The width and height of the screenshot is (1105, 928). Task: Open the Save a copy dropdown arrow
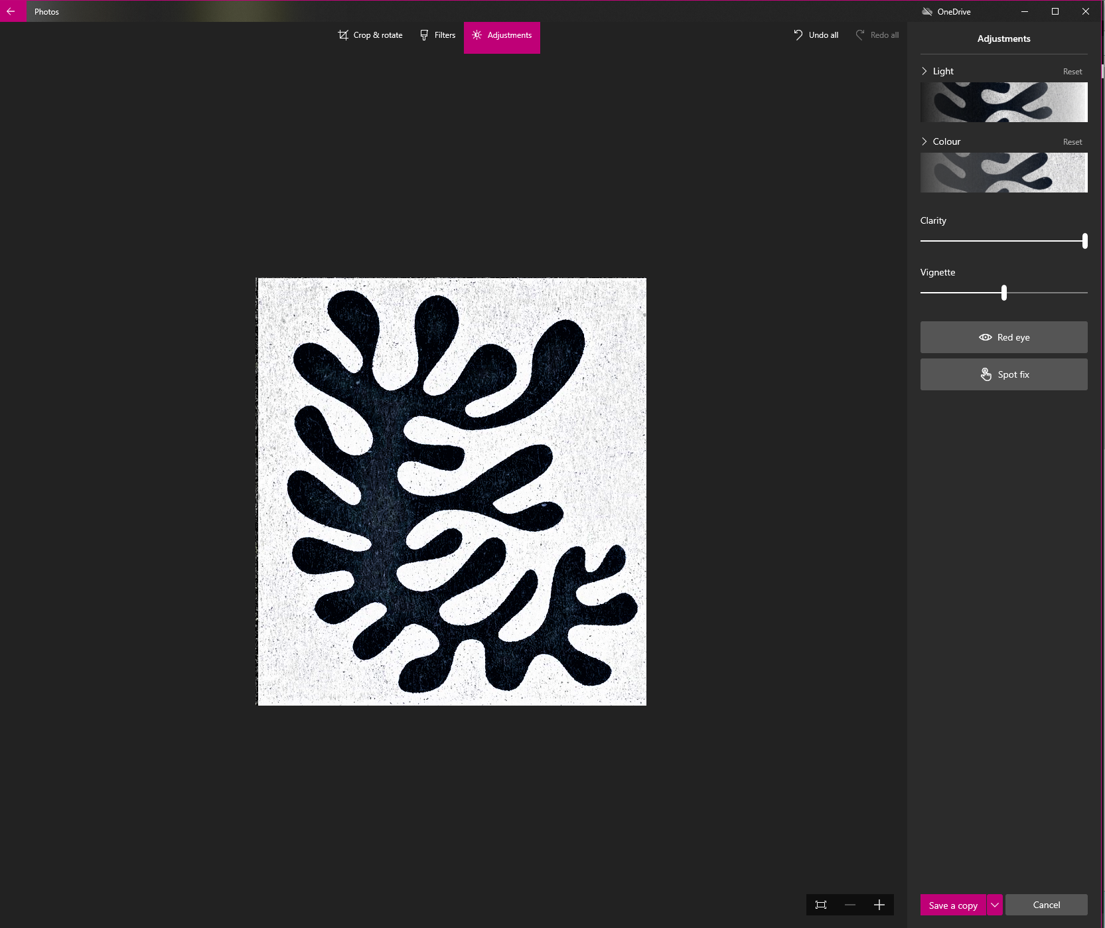[995, 905]
